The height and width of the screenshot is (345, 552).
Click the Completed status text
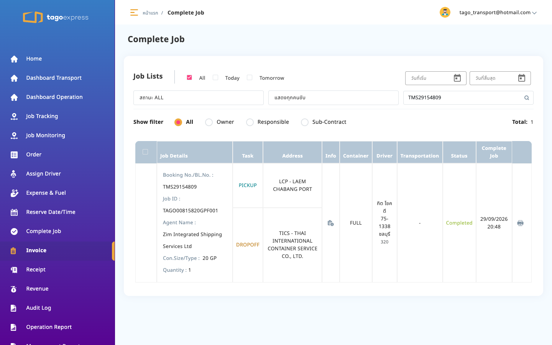coord(459,223)
